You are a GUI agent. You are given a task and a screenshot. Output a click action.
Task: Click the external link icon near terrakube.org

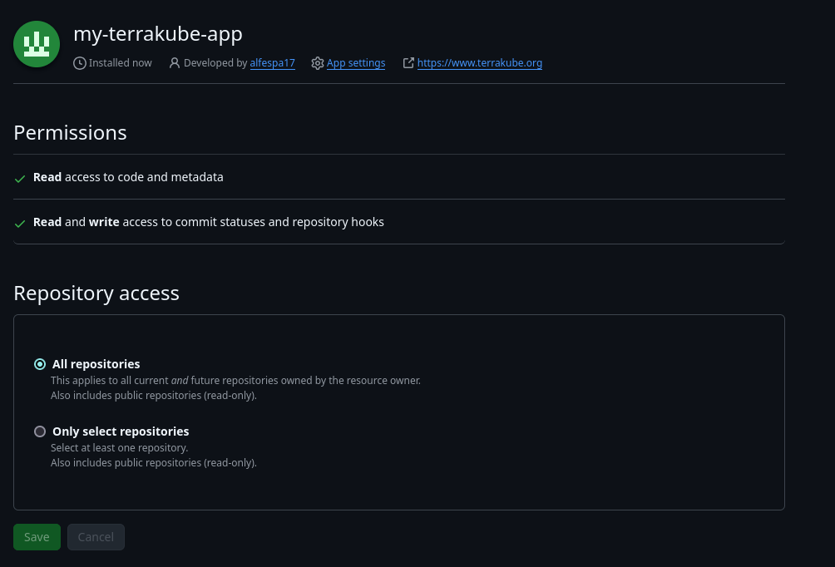point(408,63)
